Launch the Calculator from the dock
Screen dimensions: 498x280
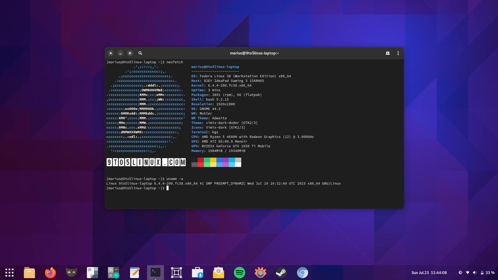[113, 273]
